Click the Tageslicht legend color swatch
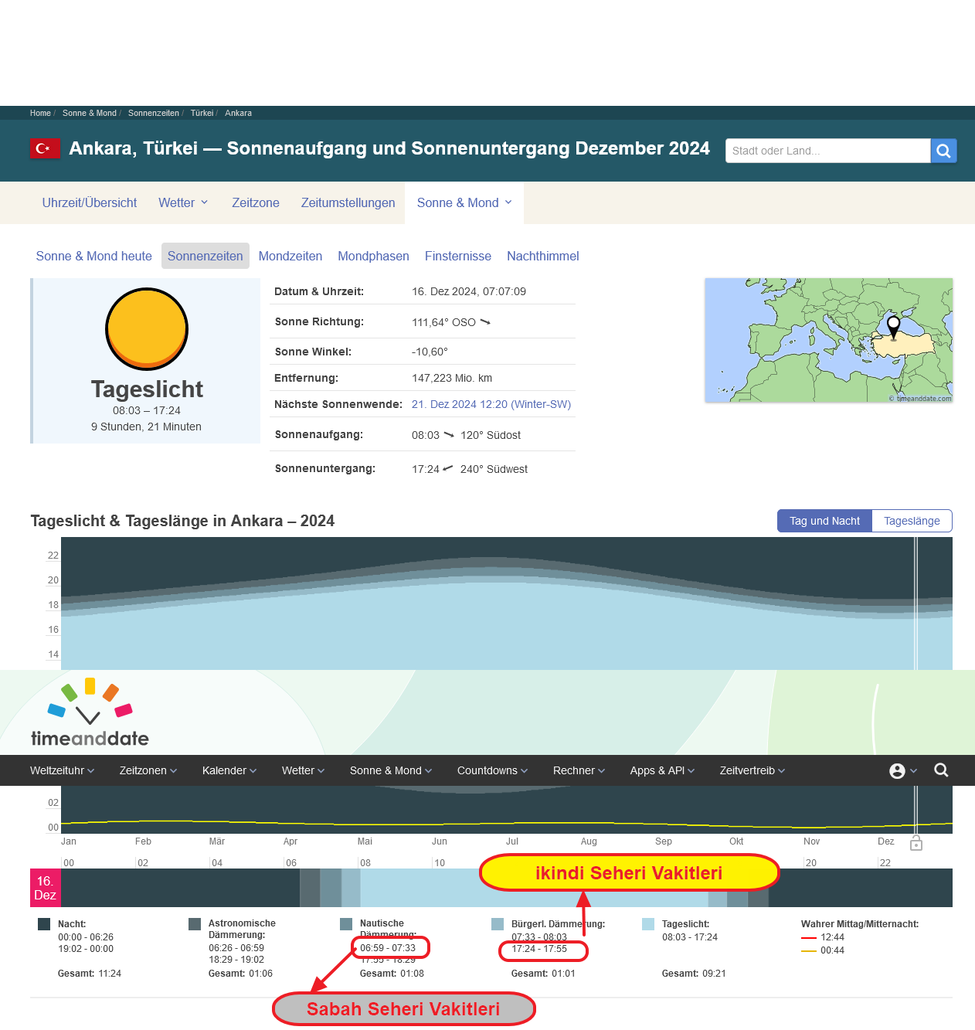This screenshot has height=1030, width=975. coord(648,924)
